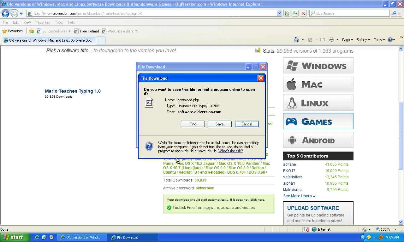Click the Print icon
This screenshot has width=404, height=242.
coord(331,40)
